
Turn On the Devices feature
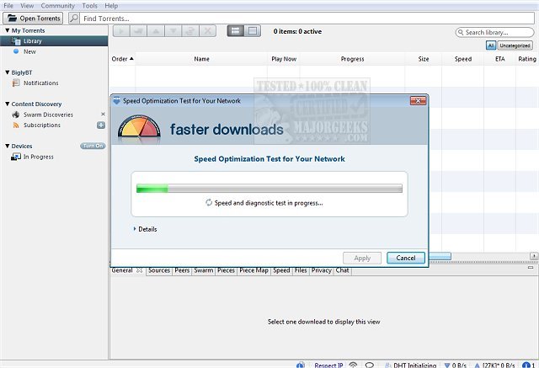pyautogui.click(x=93, y=146)
